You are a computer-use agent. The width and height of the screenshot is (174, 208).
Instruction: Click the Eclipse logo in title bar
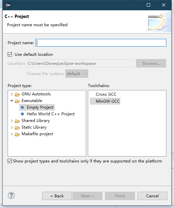click(8, 5)
